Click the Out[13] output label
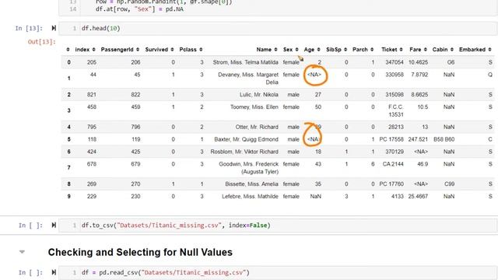Screen dimensions: 498x280 [x=41, y=42]
